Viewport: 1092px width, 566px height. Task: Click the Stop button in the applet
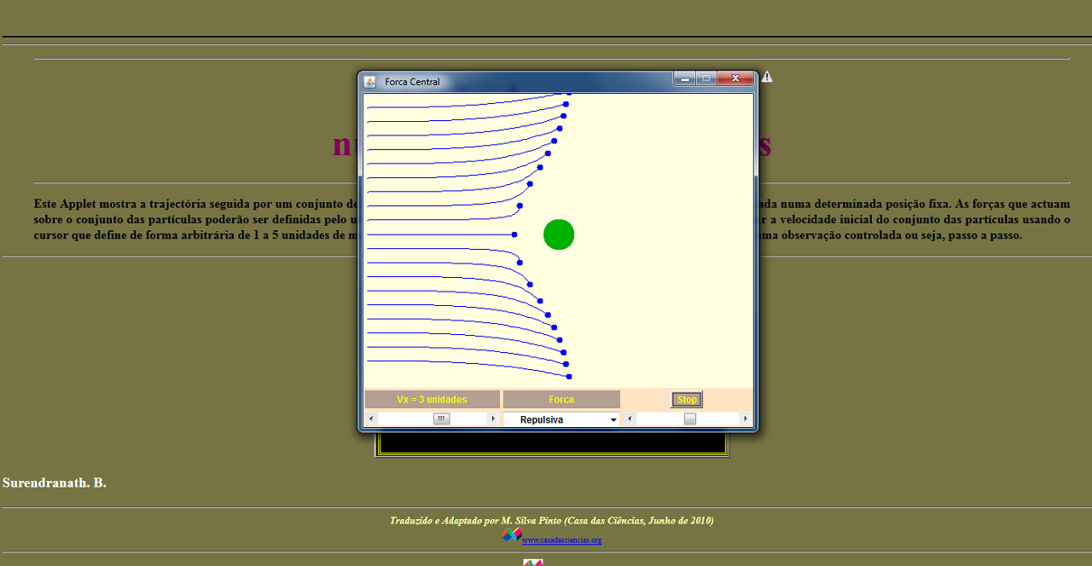(687, 400)
